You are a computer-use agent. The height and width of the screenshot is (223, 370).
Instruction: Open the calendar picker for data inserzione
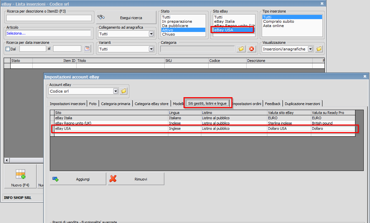87,49
